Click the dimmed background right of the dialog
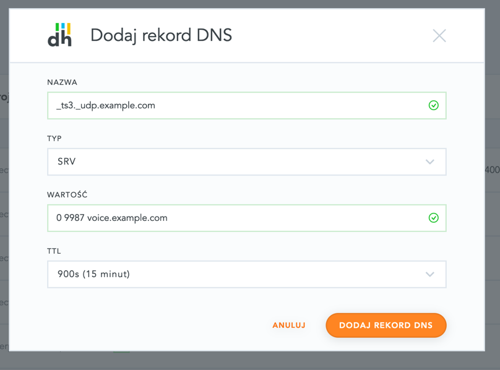500x370 pixels. (493, 247)
